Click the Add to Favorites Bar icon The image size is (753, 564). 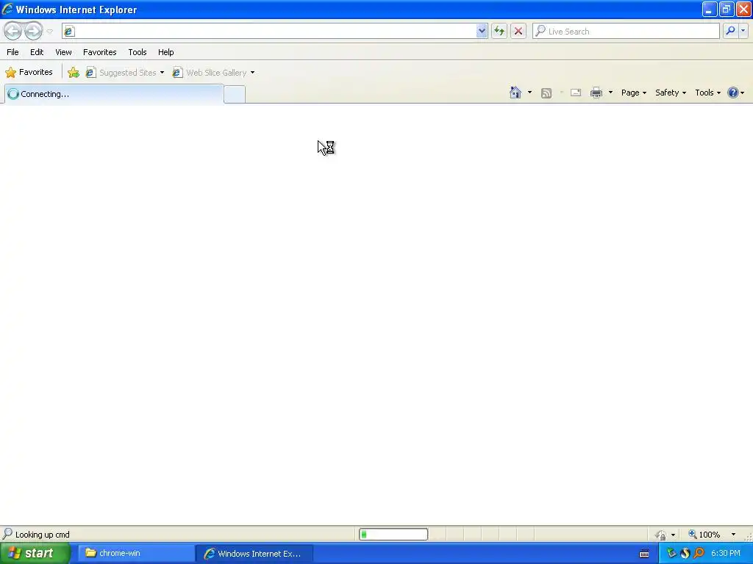[74, 73]
